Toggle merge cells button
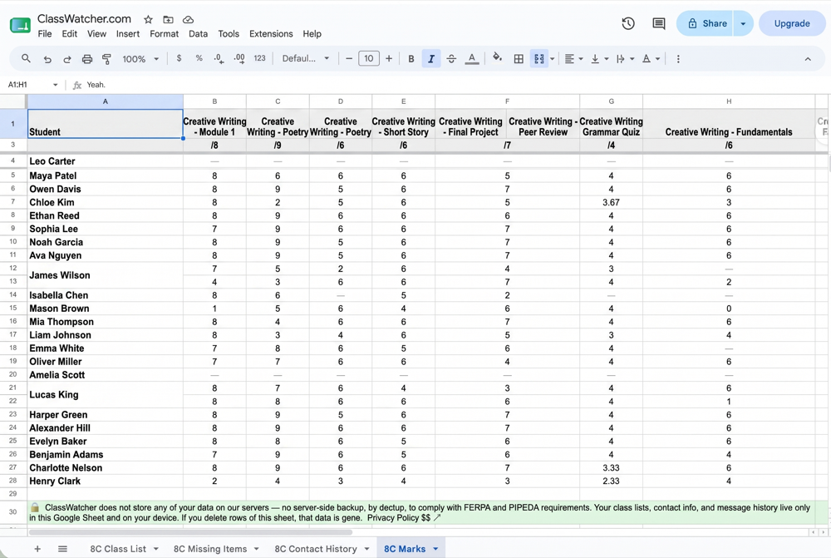Viewport: 831px width, 558px height. [539, 59]
